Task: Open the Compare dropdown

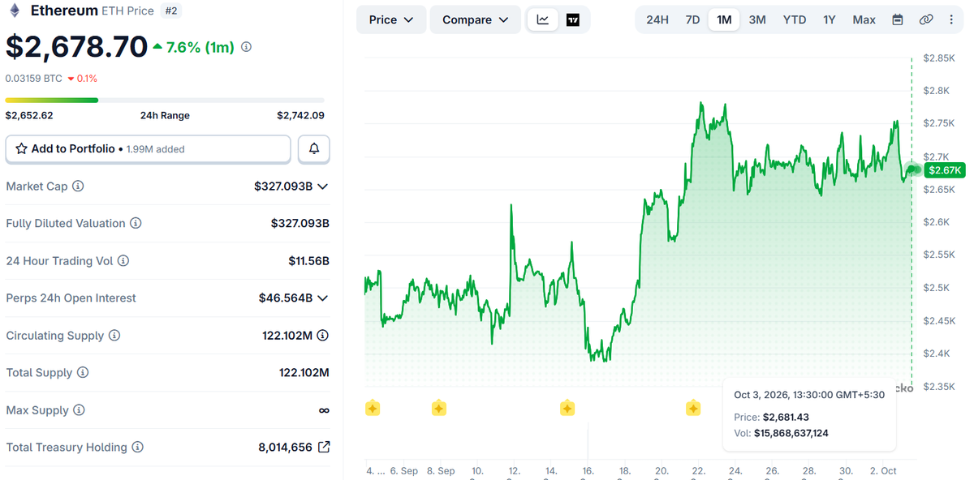Action: tap(476, 19)
